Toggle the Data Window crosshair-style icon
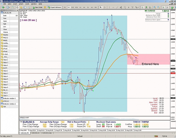The height and width of the screenshot is (138, 176). point(17,7)
